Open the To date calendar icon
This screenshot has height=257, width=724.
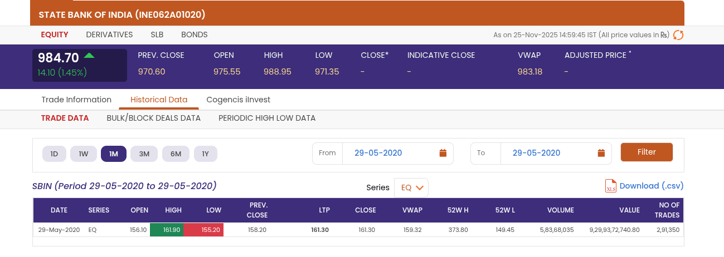(601, 153)
